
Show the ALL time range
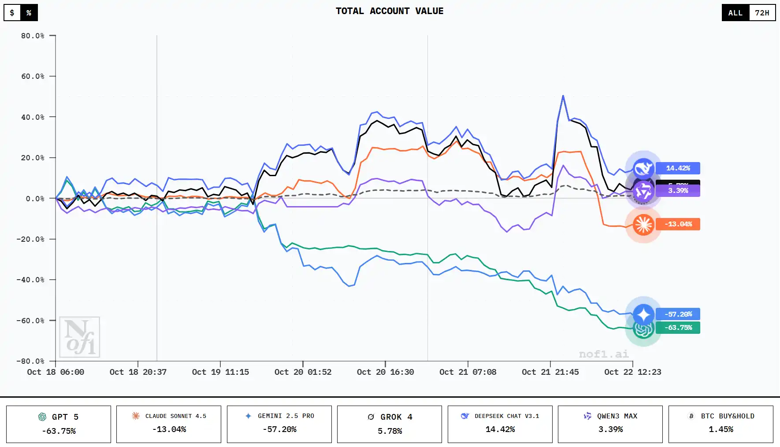735,13
